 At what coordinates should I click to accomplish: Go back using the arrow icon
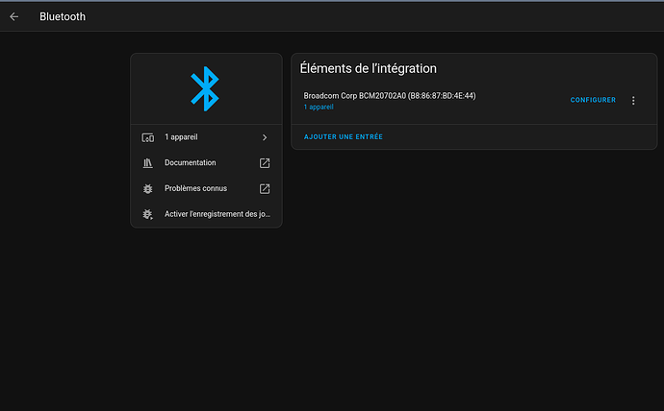14,16
